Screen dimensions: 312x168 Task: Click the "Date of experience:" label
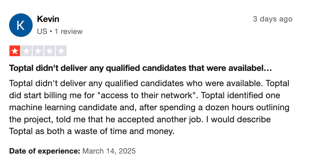tap(45, 151)
